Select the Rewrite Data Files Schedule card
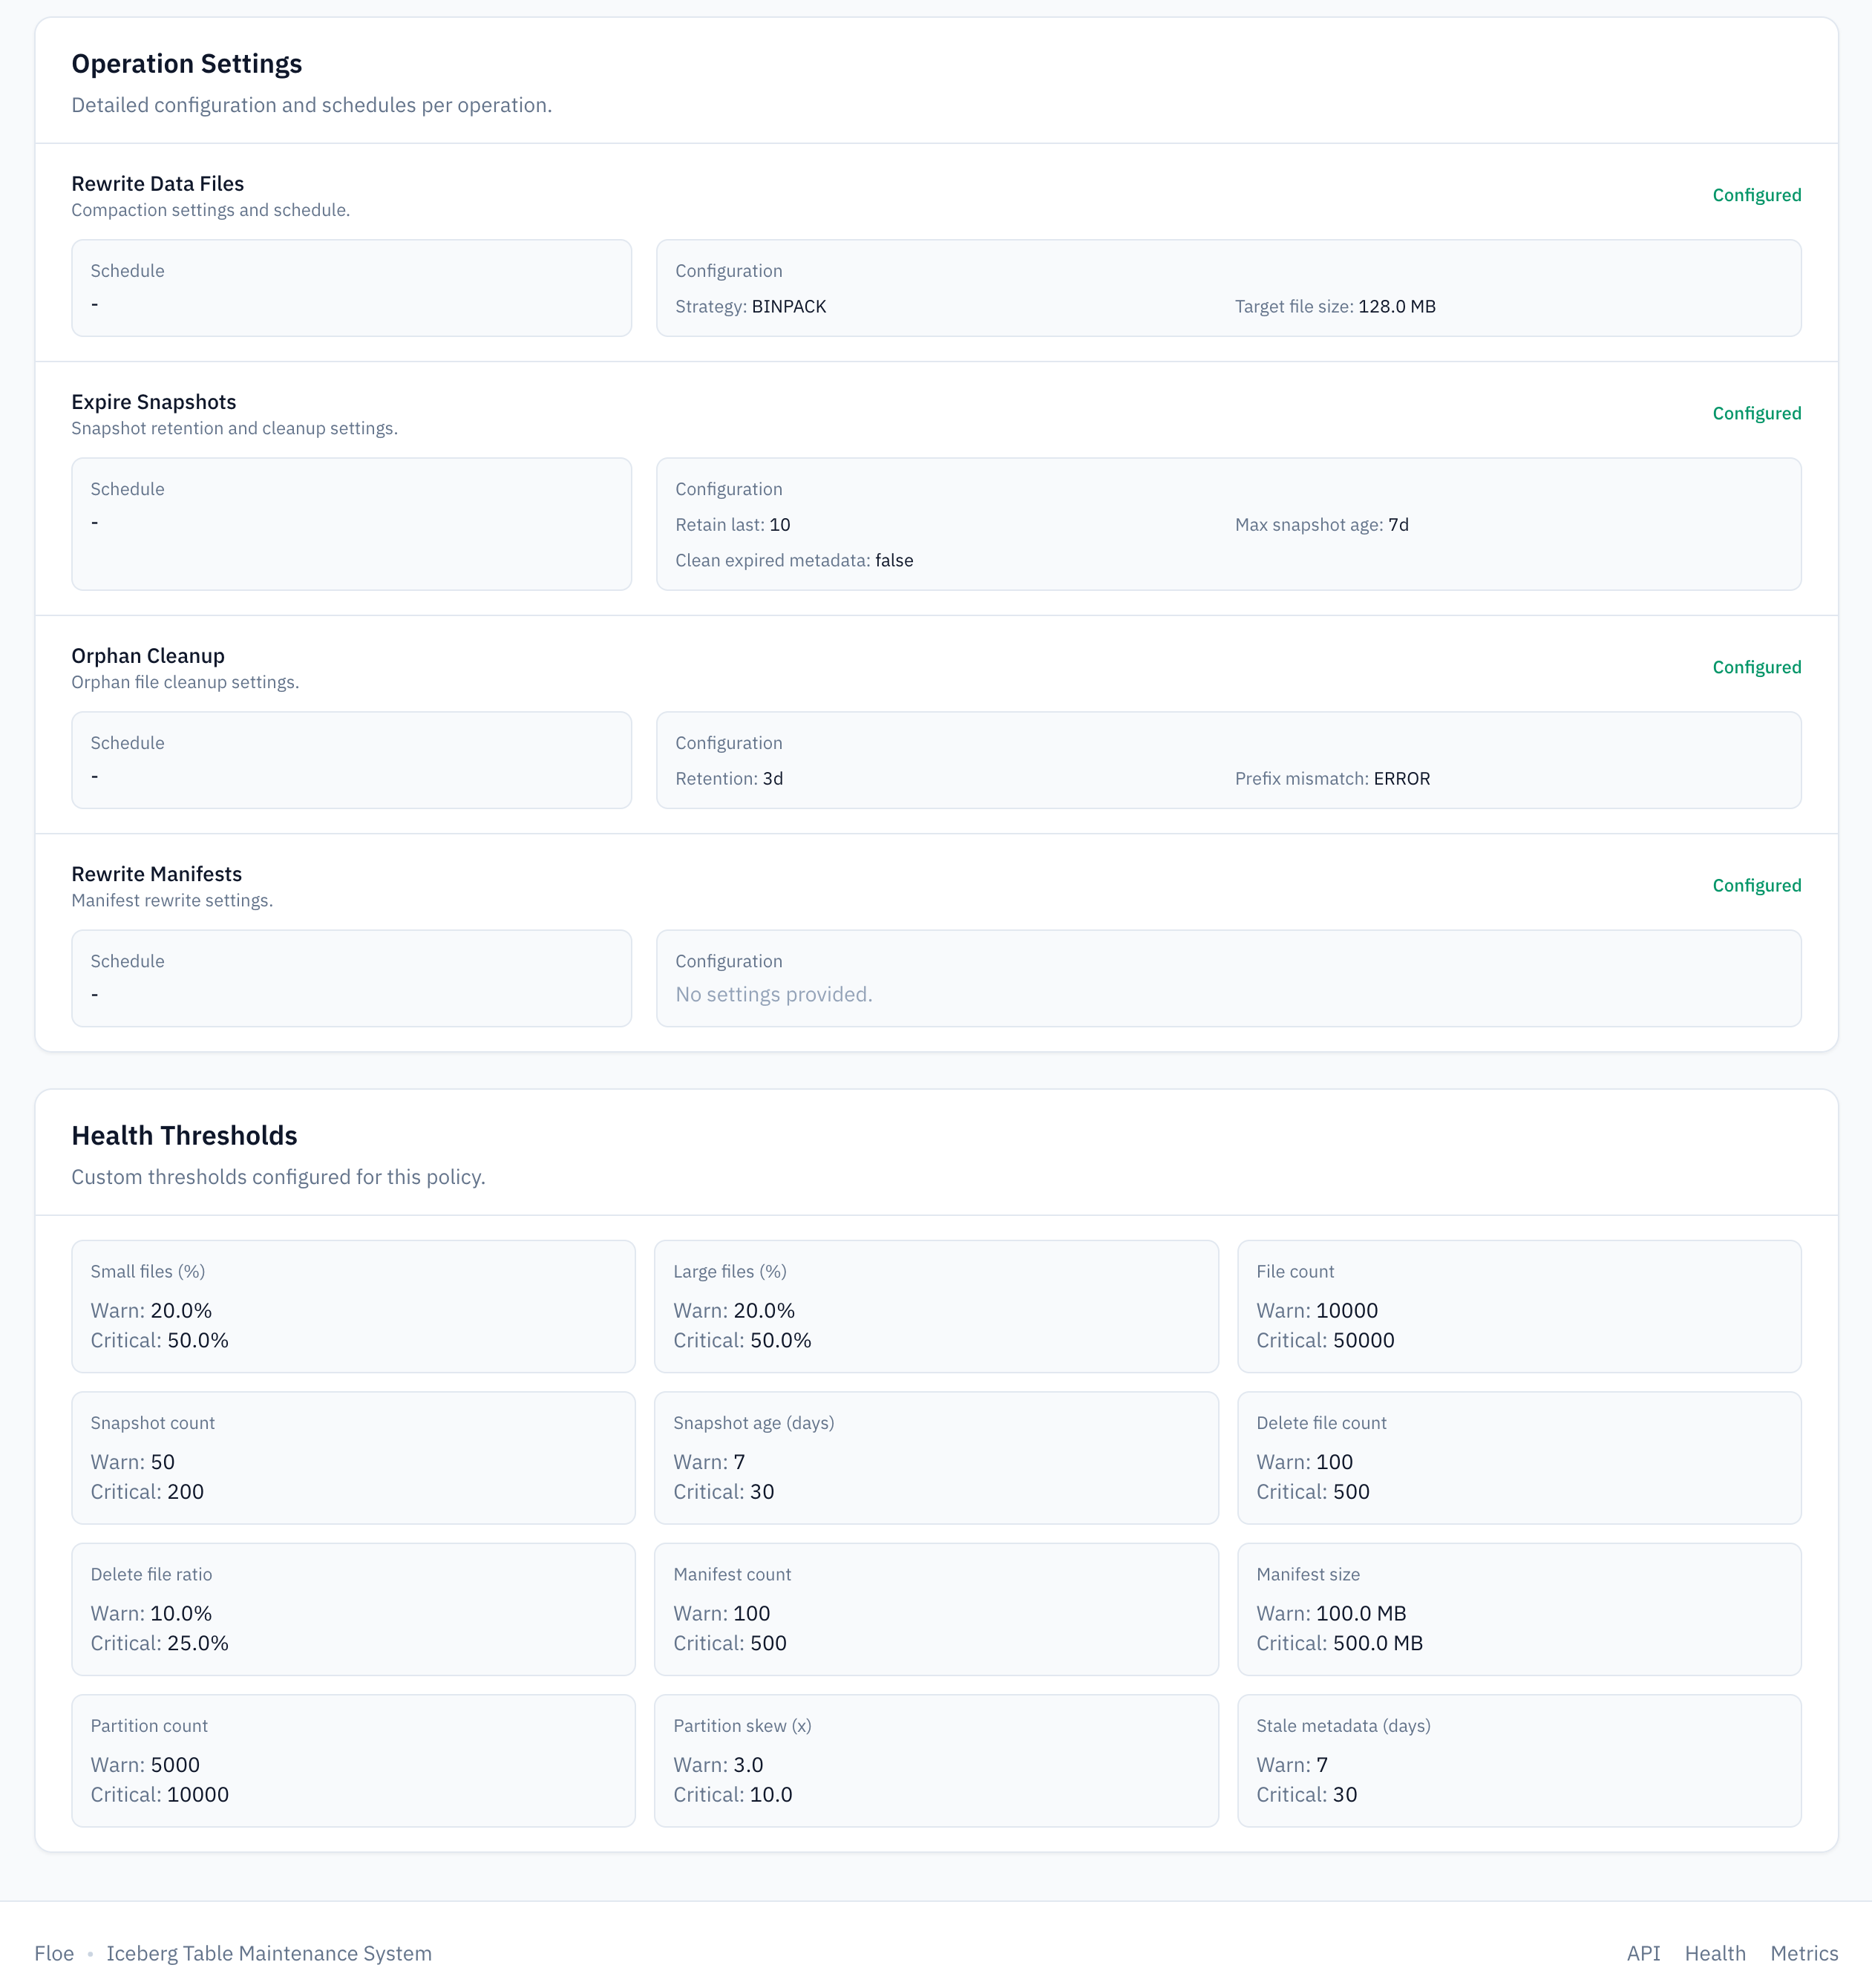1872x1988 pixels. coord(351,288)
